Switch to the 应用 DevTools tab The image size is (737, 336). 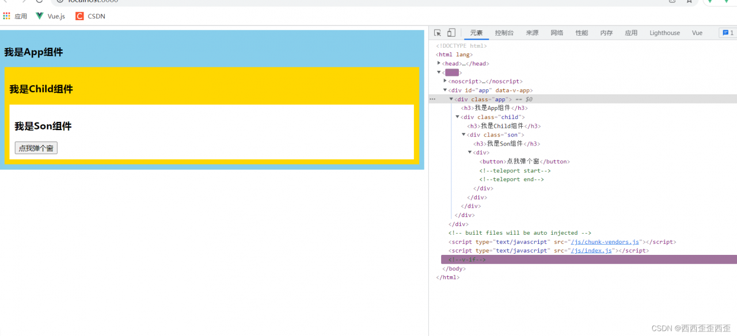pyautogui.click(x=632, y=33)
